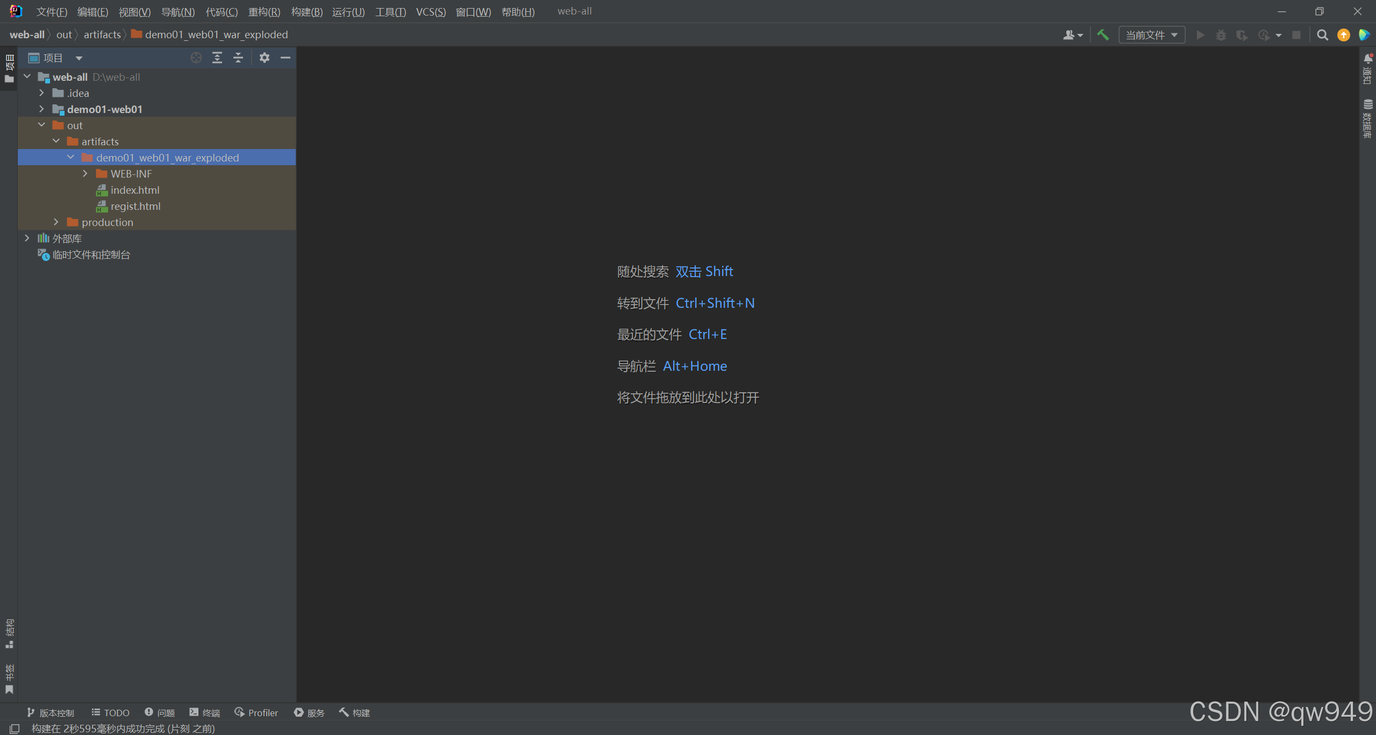Screen dimensions: 1376x735
Task: Hide the Project panel with minus icon
Action: (286, 58)
